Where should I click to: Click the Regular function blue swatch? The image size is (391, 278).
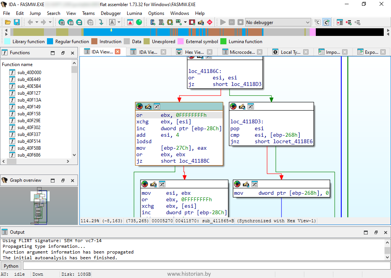[x=50, y=41]
